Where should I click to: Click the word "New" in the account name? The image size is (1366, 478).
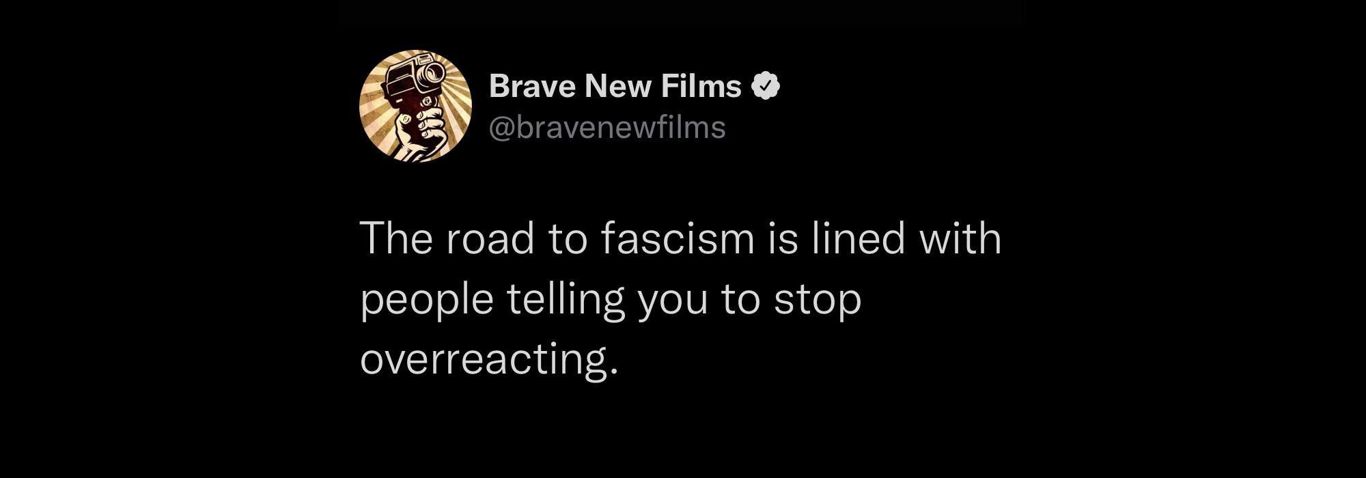tap(618, 86)
